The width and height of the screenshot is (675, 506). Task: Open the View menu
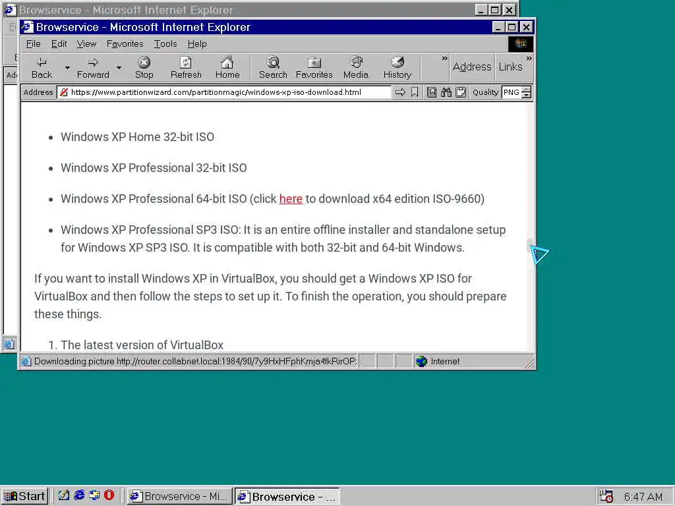click(86, 44)
